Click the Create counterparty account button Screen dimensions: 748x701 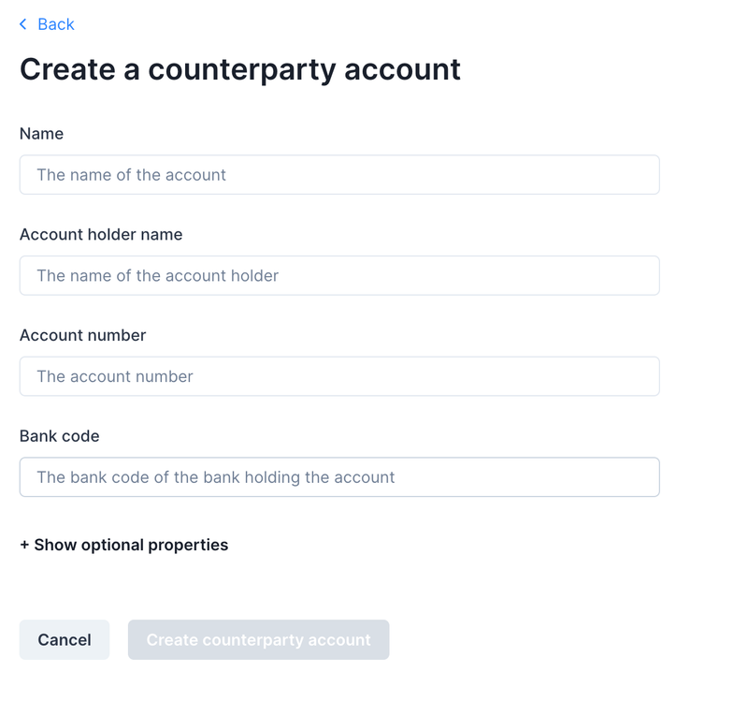tap(258, 640)
